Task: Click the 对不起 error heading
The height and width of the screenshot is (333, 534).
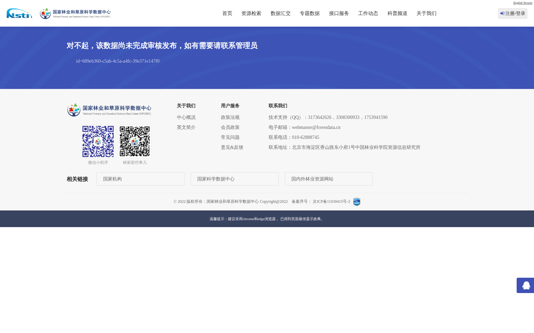Action: coord(162,46)
